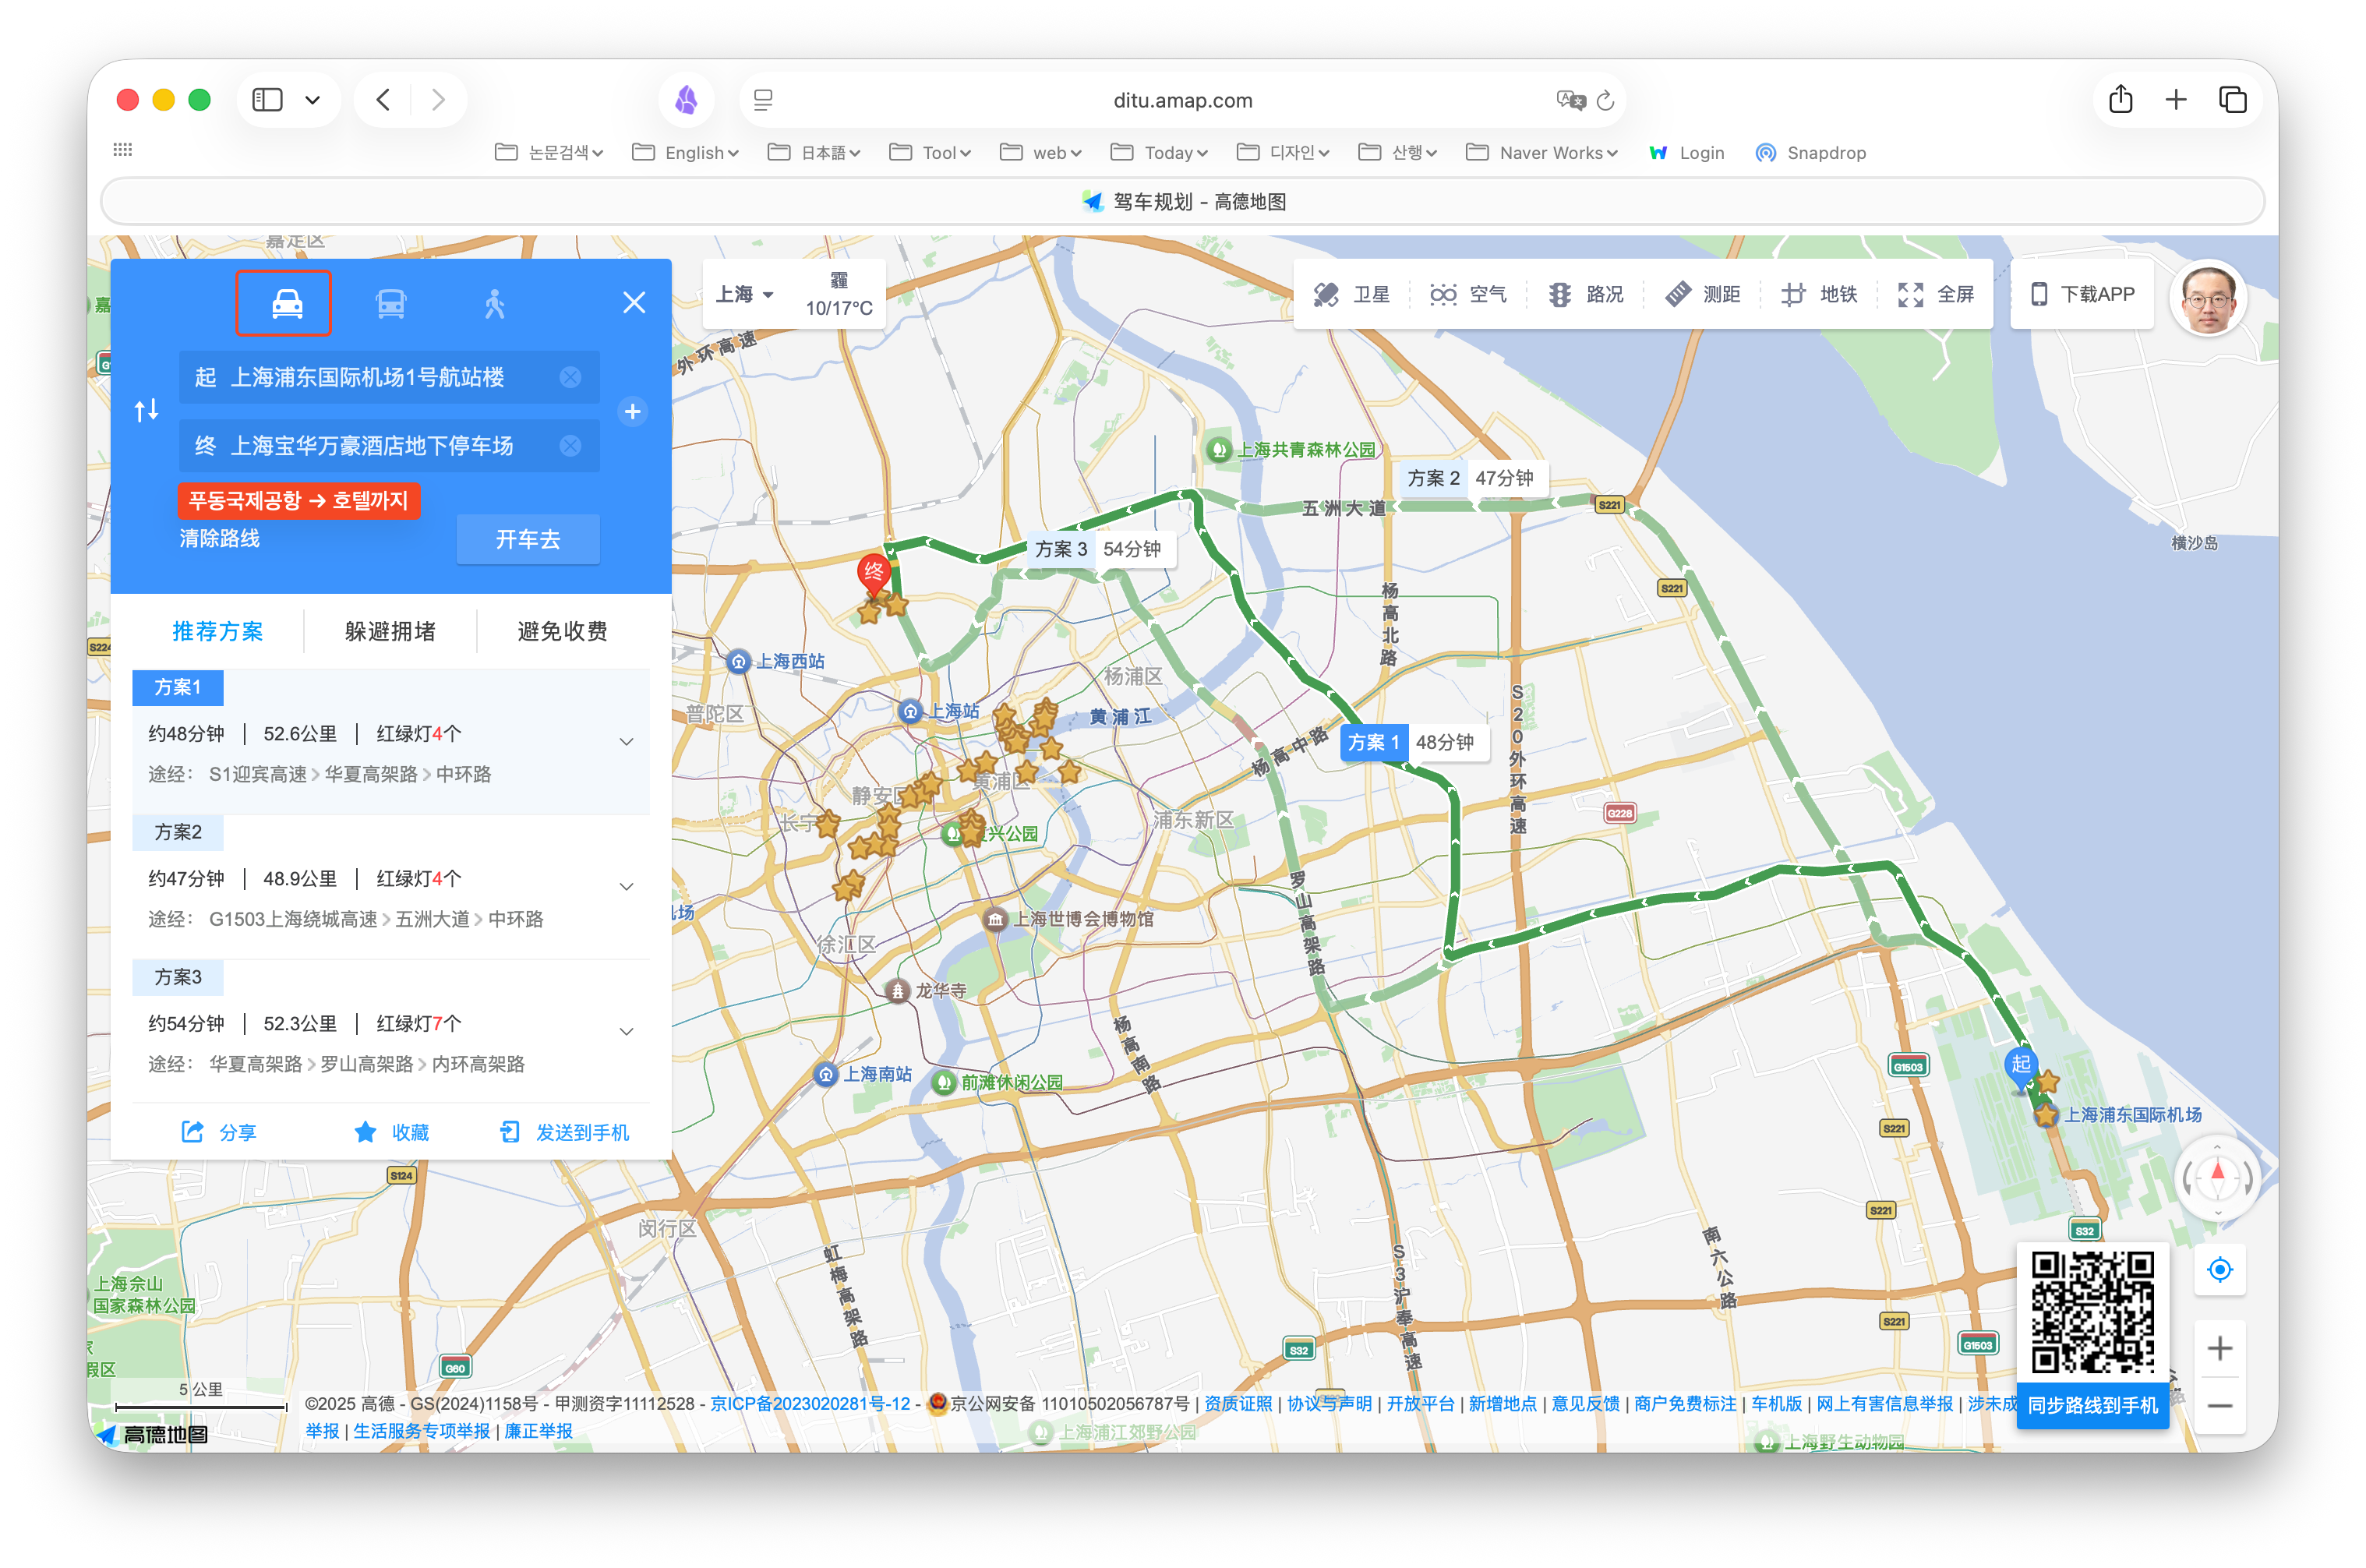
Task: Swap start and destination points
Action: click(x=147, y=410)
